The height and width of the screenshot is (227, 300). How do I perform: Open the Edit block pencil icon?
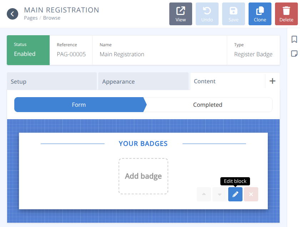pyautogui.click(x=235, y=194)
